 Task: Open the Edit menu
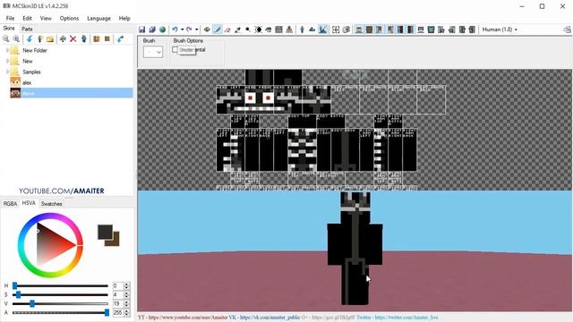[27, 18]
